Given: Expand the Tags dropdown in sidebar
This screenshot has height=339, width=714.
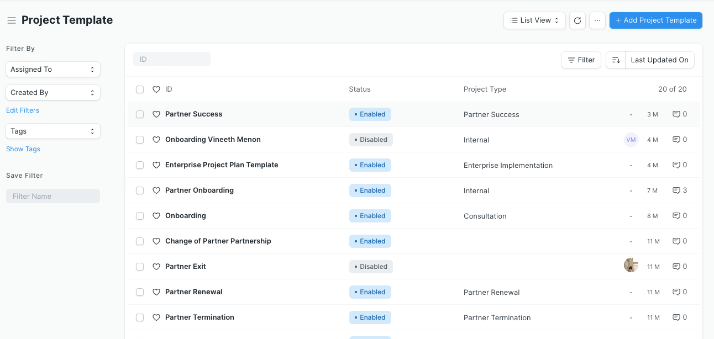Looking at the screenshot, I should pos(53,131).
